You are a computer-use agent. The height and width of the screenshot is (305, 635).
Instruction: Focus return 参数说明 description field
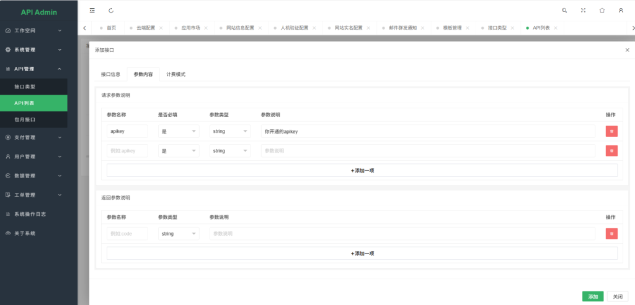click(x=402, y=233)
